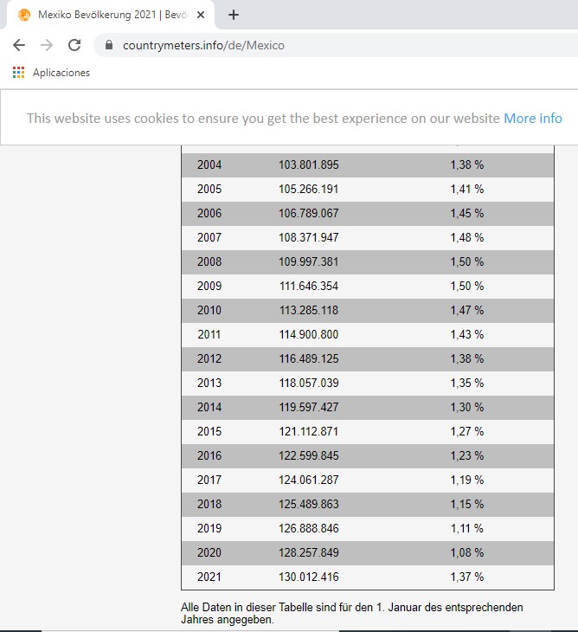Click the year cell 2016
578x632 pixels.
(x=209, y=455)
